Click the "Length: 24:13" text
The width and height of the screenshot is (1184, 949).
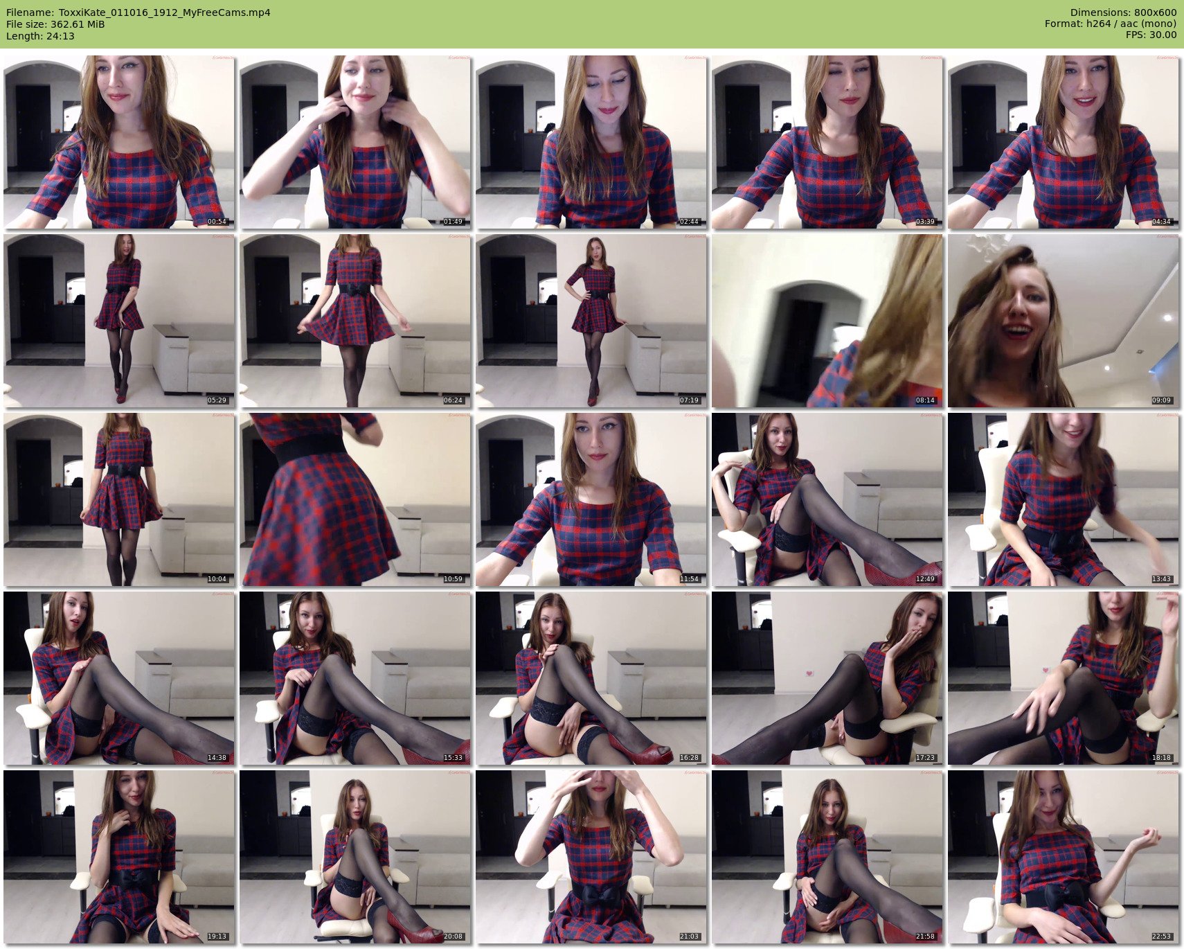point(40,36)
